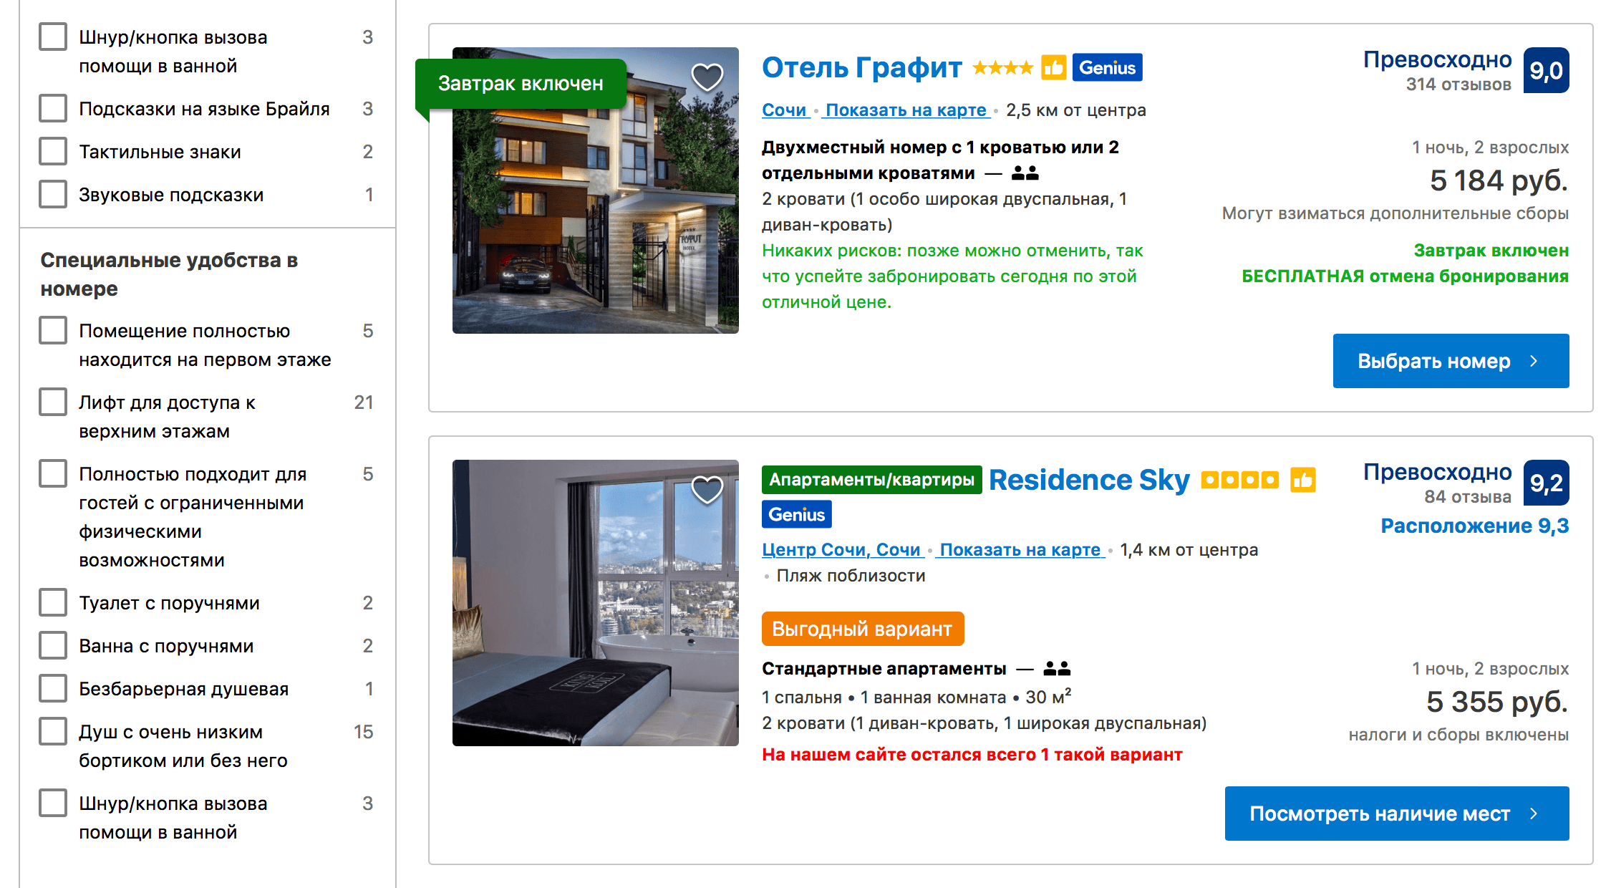Click БЕСПЛАТНАЯ отмена бронирования text
Screen dimensions: 1611x888
[1405, 276]
